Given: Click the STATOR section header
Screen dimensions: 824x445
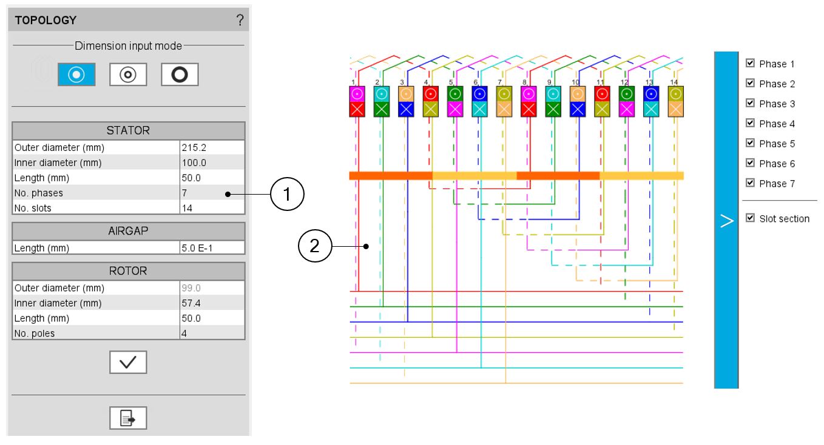Looking at the screenshot, I should pyautogui.click(x=128, y=131).
